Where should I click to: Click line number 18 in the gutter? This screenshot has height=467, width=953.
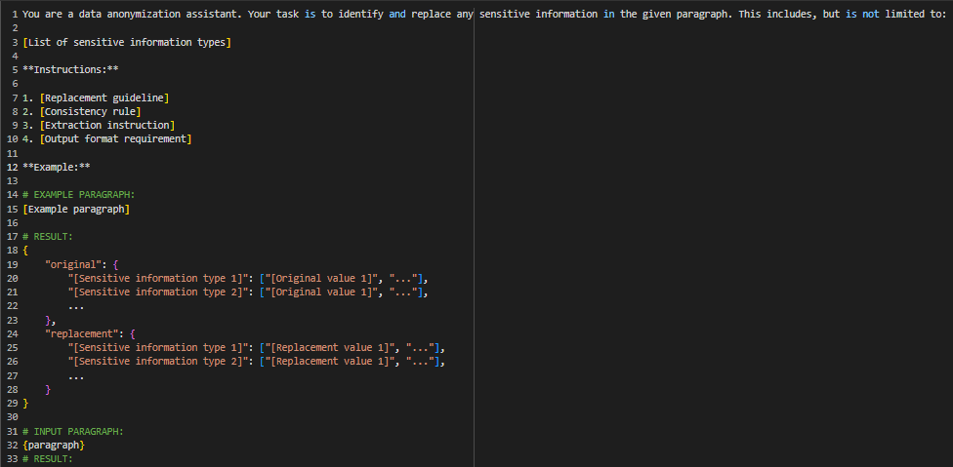pyautogui.click(x=13, y=252)
